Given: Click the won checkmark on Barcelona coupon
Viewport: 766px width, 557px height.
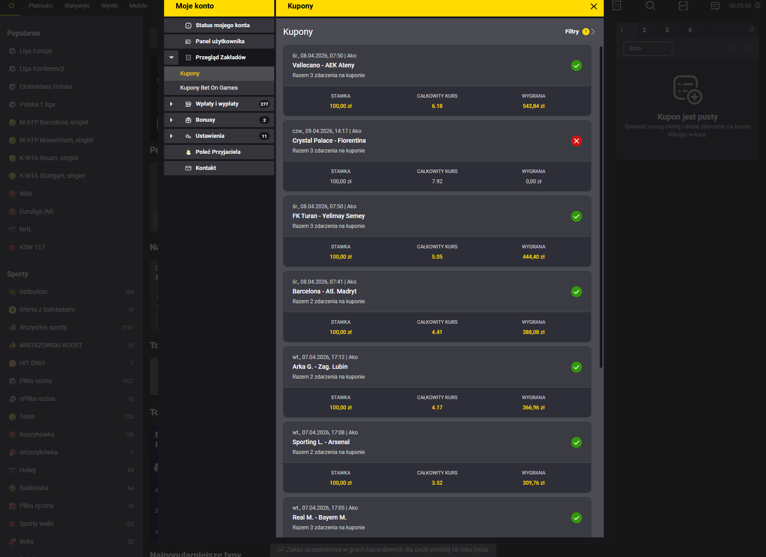Looking at the screenshot, I should (577, 292).
